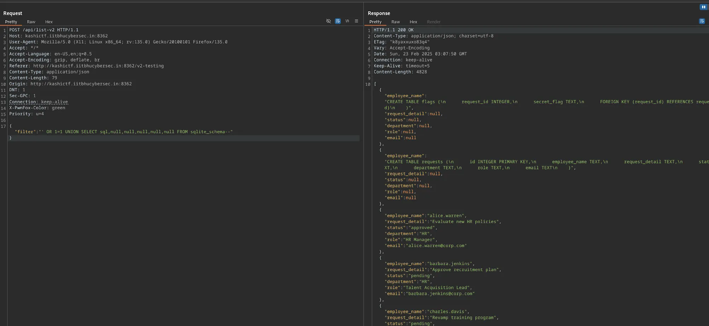Open Response Hex tab
Image resolution: width=709 pixels, height=326 pixels.
[x=413, y=22]
